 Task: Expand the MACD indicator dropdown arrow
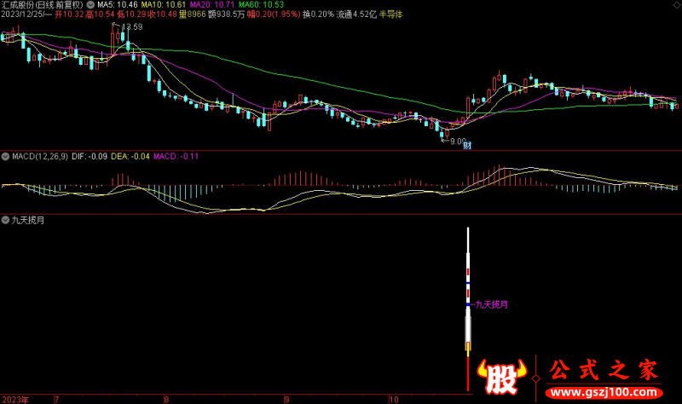[x=6, y=156]
